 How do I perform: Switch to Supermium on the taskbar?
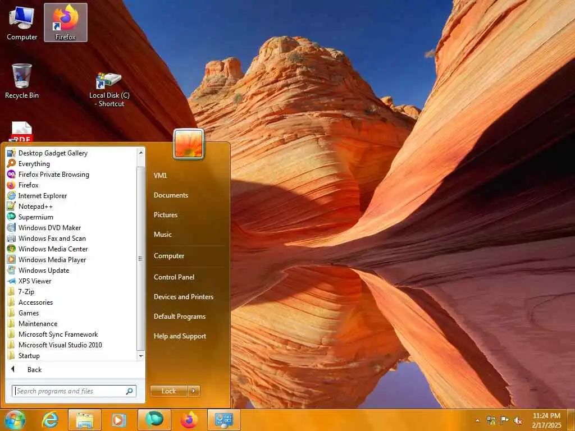(154, 420)
